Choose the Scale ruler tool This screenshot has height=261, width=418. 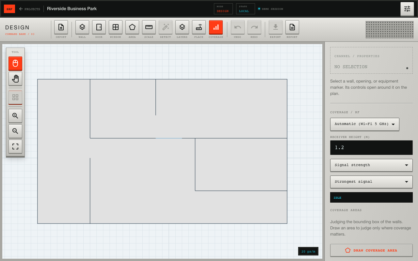pyautogui.click(x=149, y=27)
